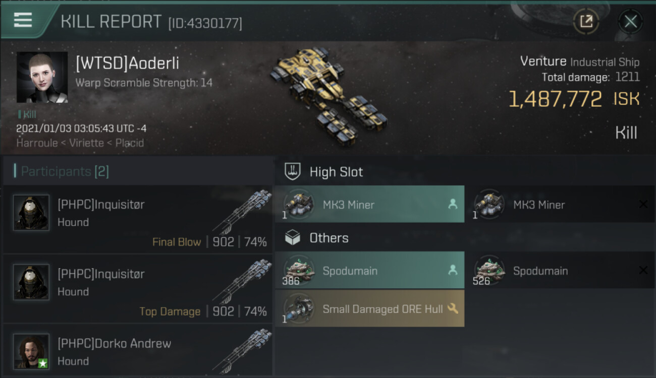Screen dimensions: 656x378
Task: Select the dropped MK3 Miner item
Action: coord(369,204)
